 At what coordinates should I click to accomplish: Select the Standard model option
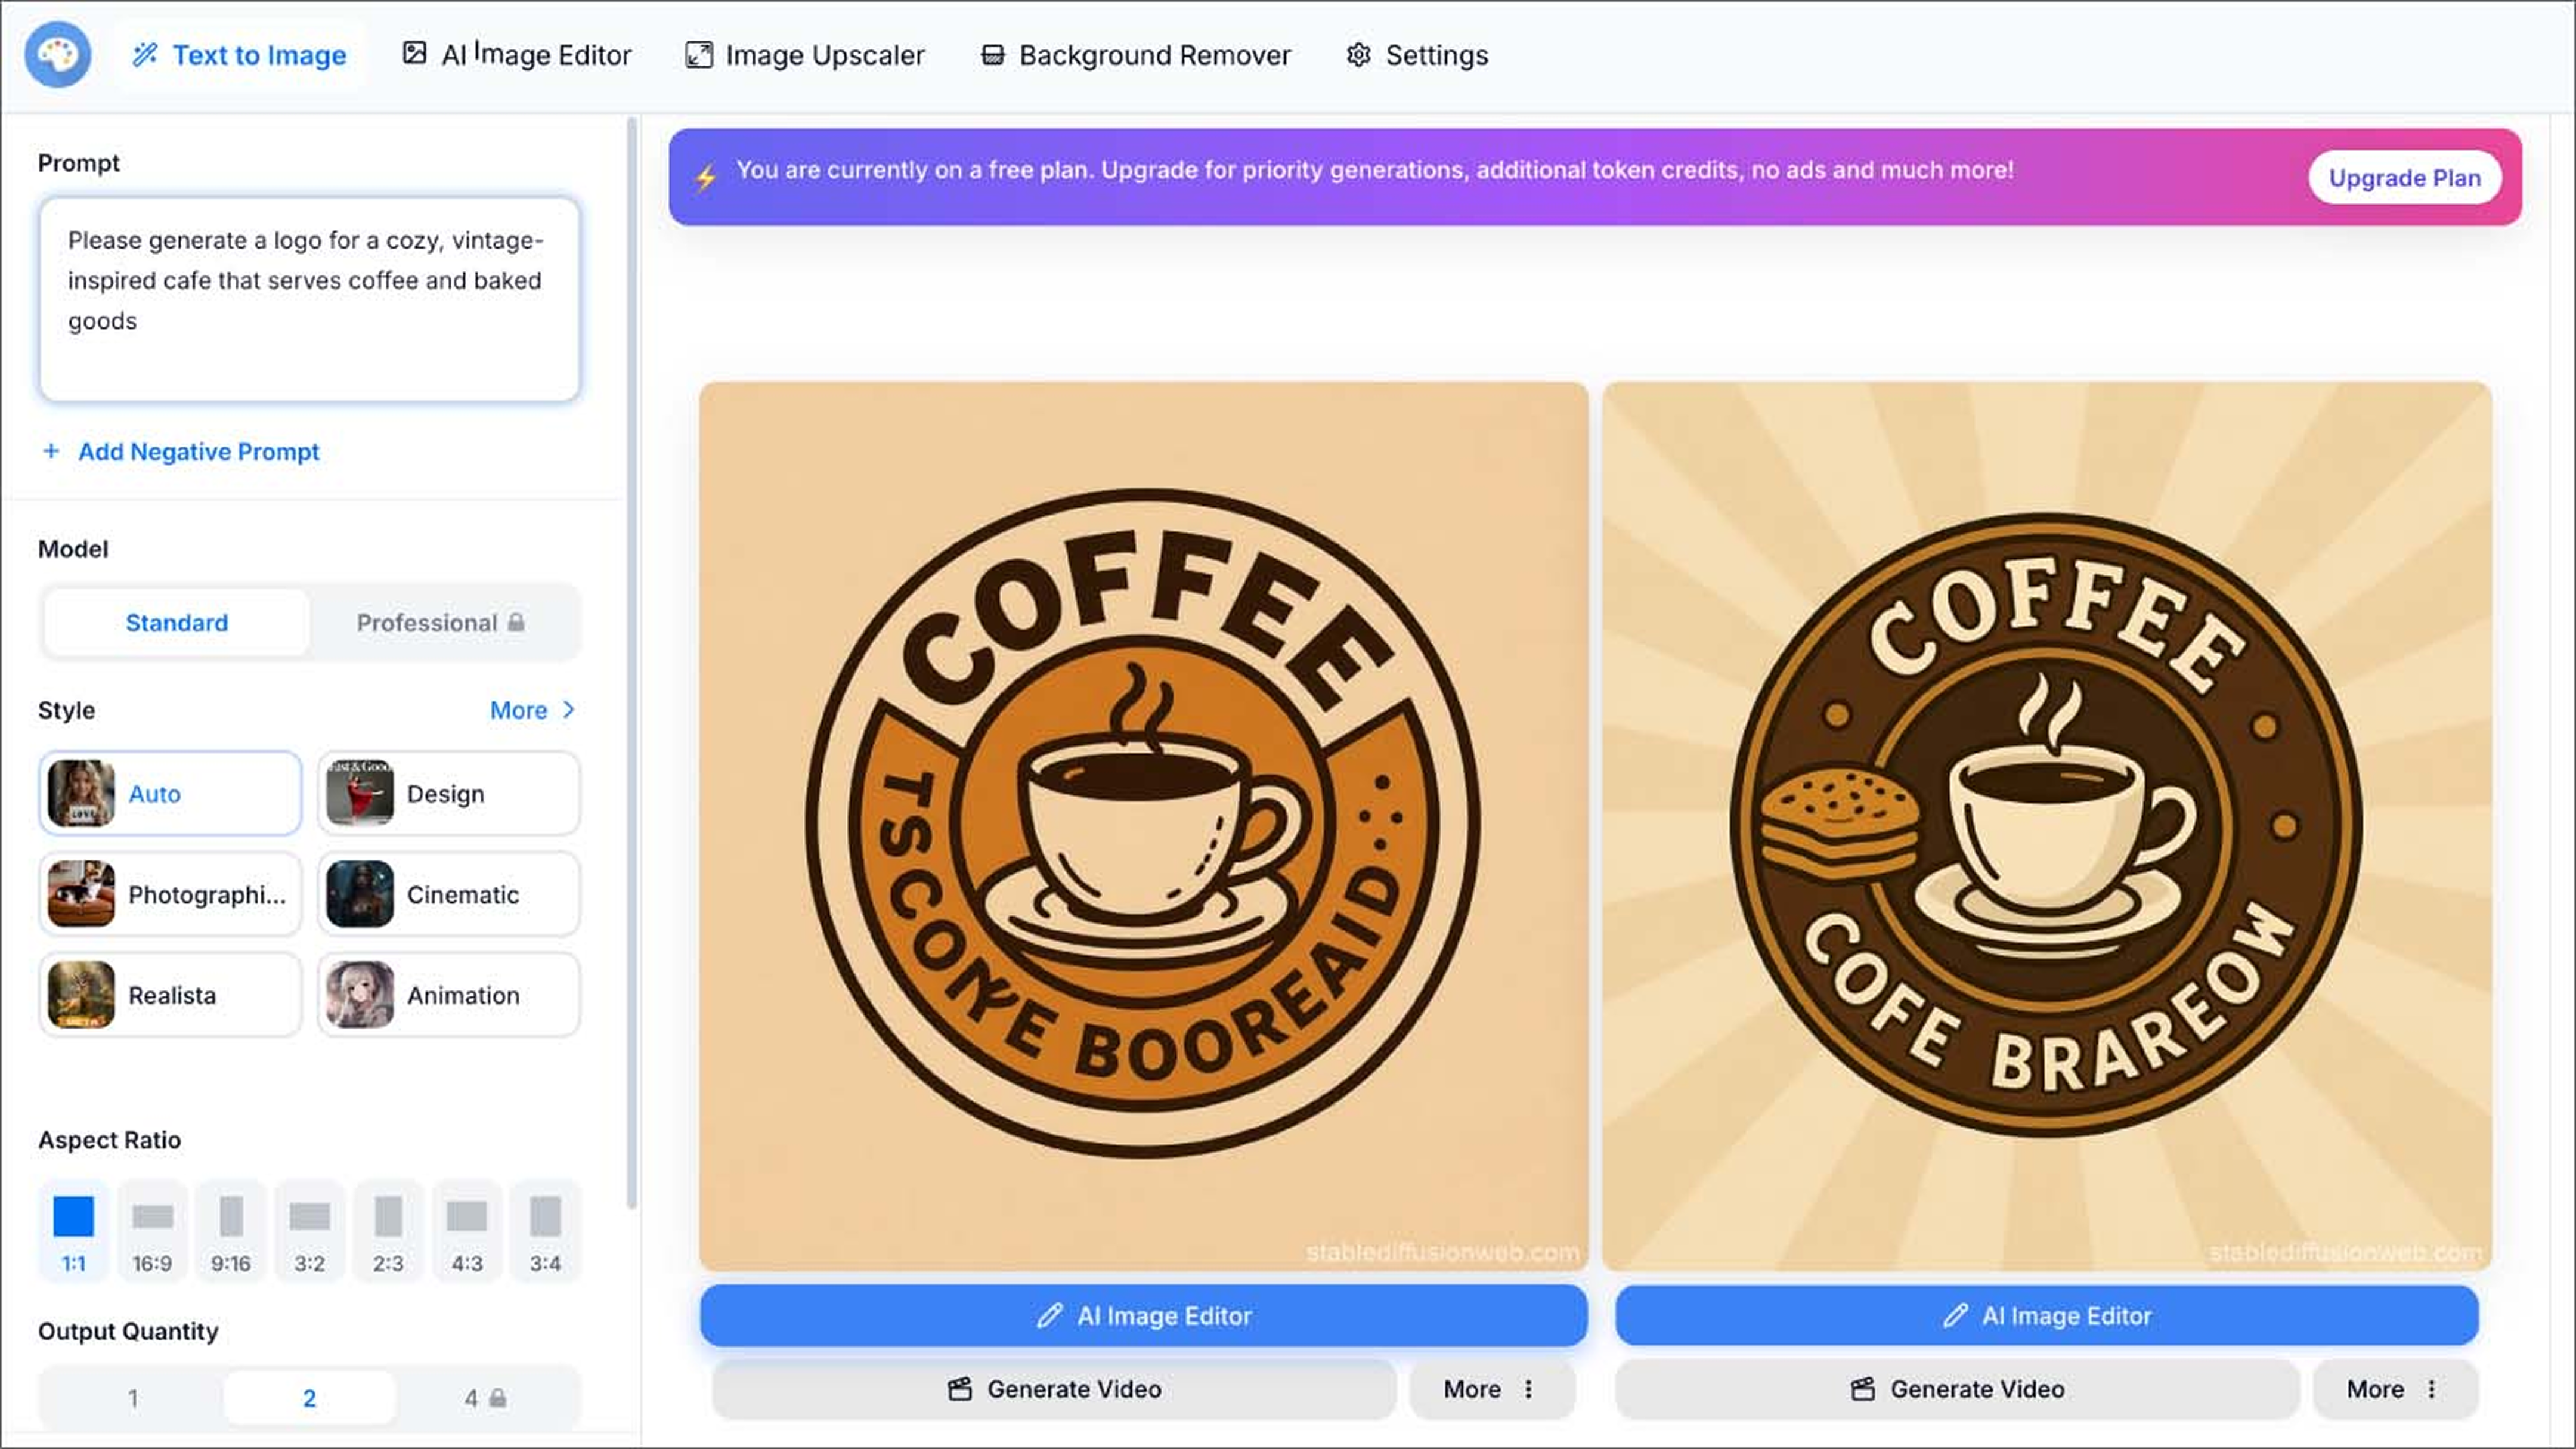click(177, 623)
